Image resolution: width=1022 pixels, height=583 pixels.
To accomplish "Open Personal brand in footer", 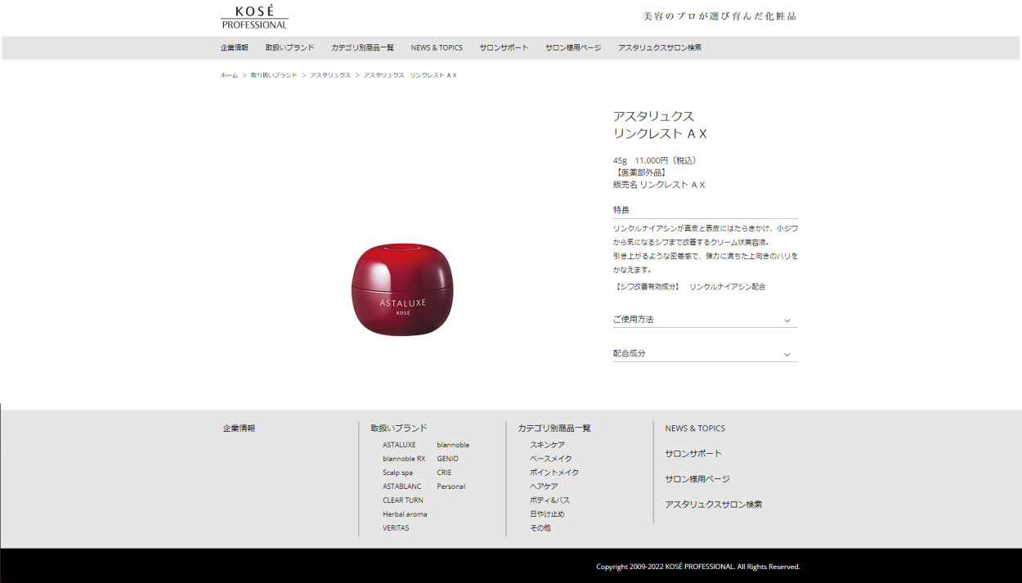I will point(450,487).
